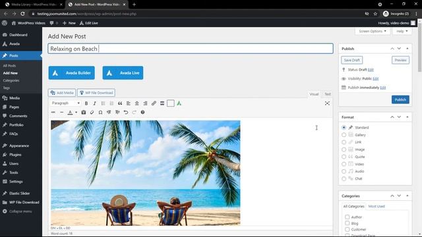
Task: Open special character Omega picker
Action: [100, 113]
